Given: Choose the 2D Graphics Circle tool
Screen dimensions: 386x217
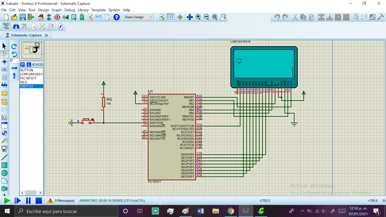Looking at the screenshot, I should [x=4, y=173].
